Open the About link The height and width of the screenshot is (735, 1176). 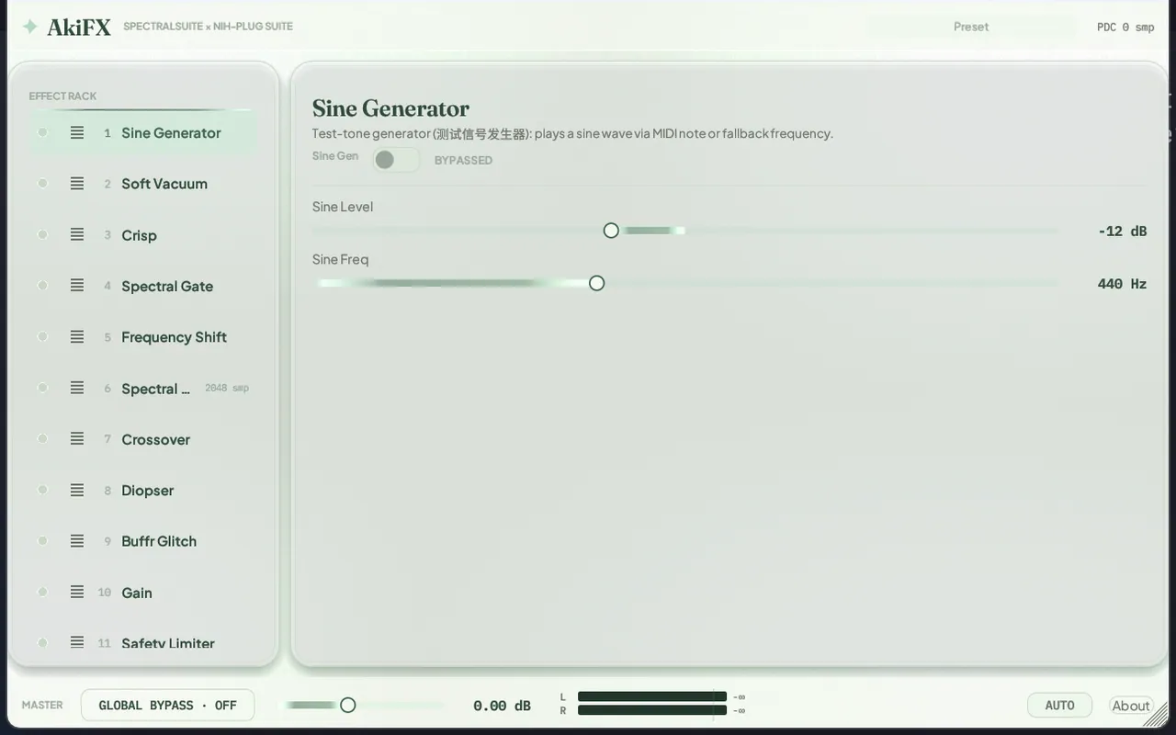coord(1131,706)
